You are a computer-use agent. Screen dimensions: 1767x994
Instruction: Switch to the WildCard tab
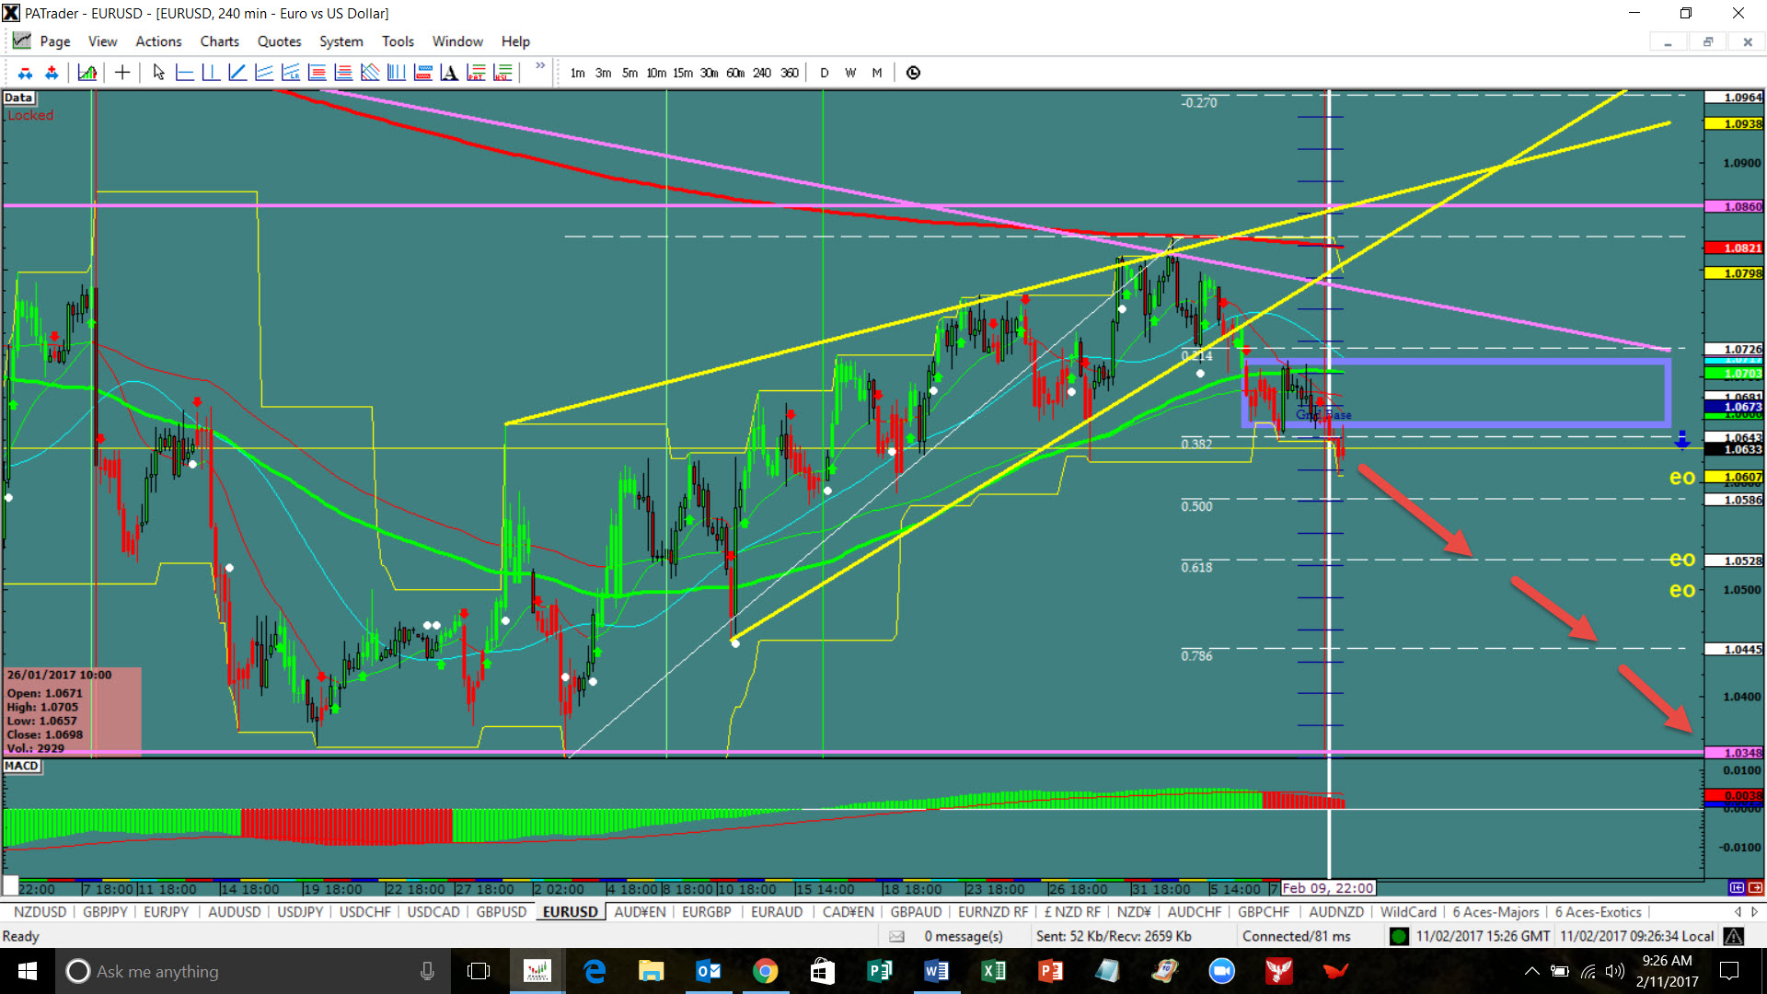(1408, 912)
